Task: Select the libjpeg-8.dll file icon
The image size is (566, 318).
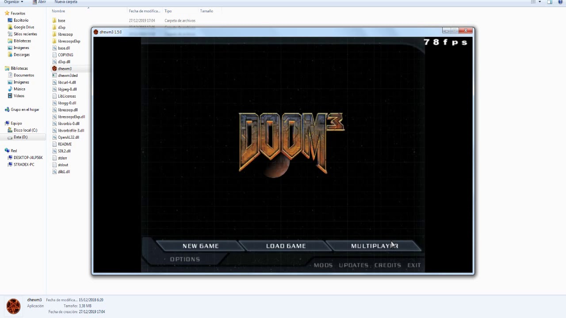Action: (54, 89)
